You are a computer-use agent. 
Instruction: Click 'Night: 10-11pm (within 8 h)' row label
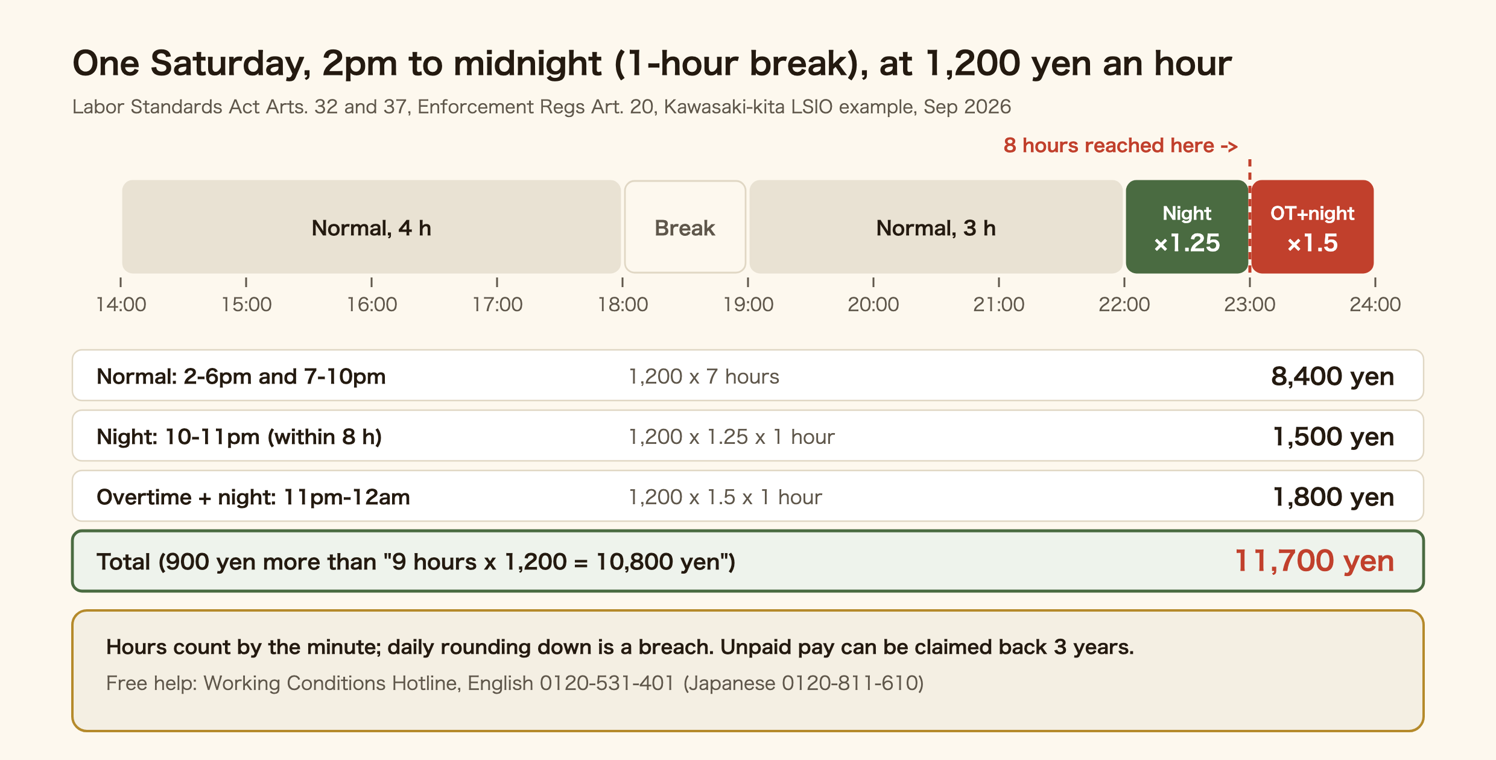[x=239, y=437]
